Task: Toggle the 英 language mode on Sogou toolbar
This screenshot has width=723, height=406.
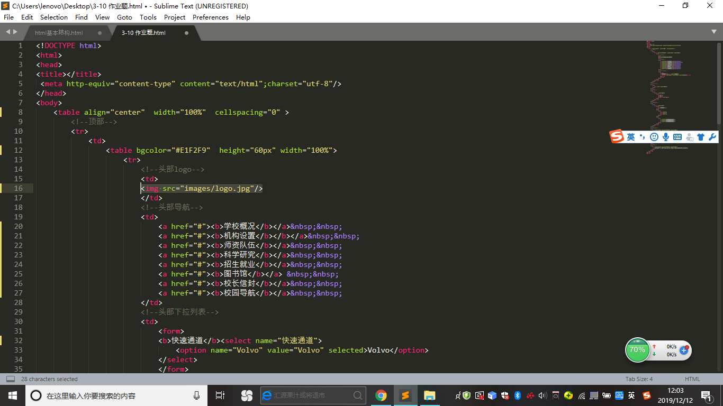Action: pyautogui.click(x=631, y=137)
